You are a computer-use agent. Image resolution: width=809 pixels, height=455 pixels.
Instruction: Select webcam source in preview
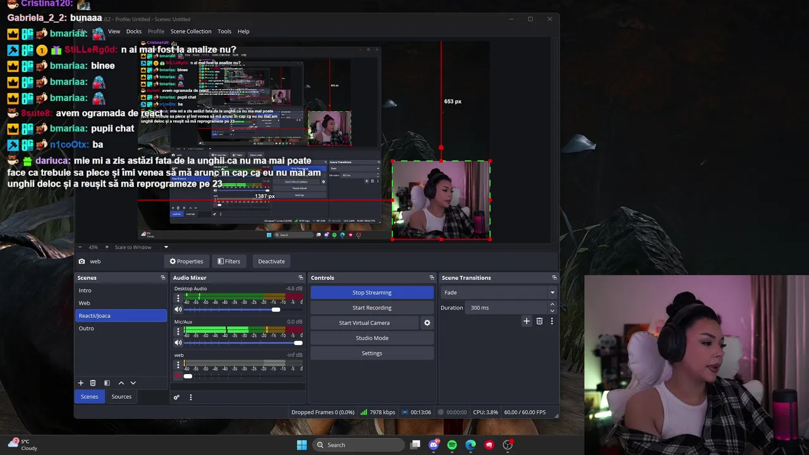(441, 200)
